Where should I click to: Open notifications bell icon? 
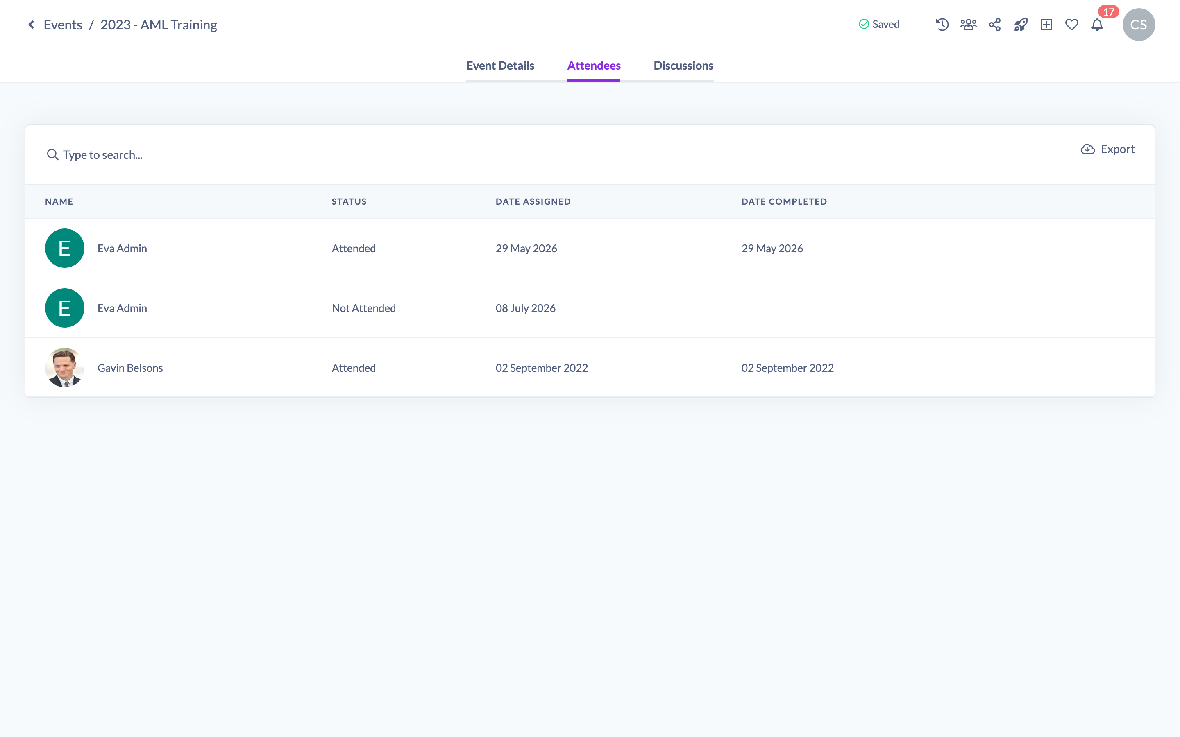tap(1097, 25)
